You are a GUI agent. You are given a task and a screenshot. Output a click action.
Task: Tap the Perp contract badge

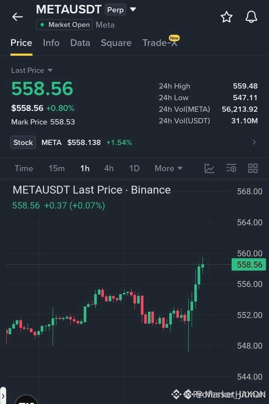pyautogui.click(x=115, y=10)
